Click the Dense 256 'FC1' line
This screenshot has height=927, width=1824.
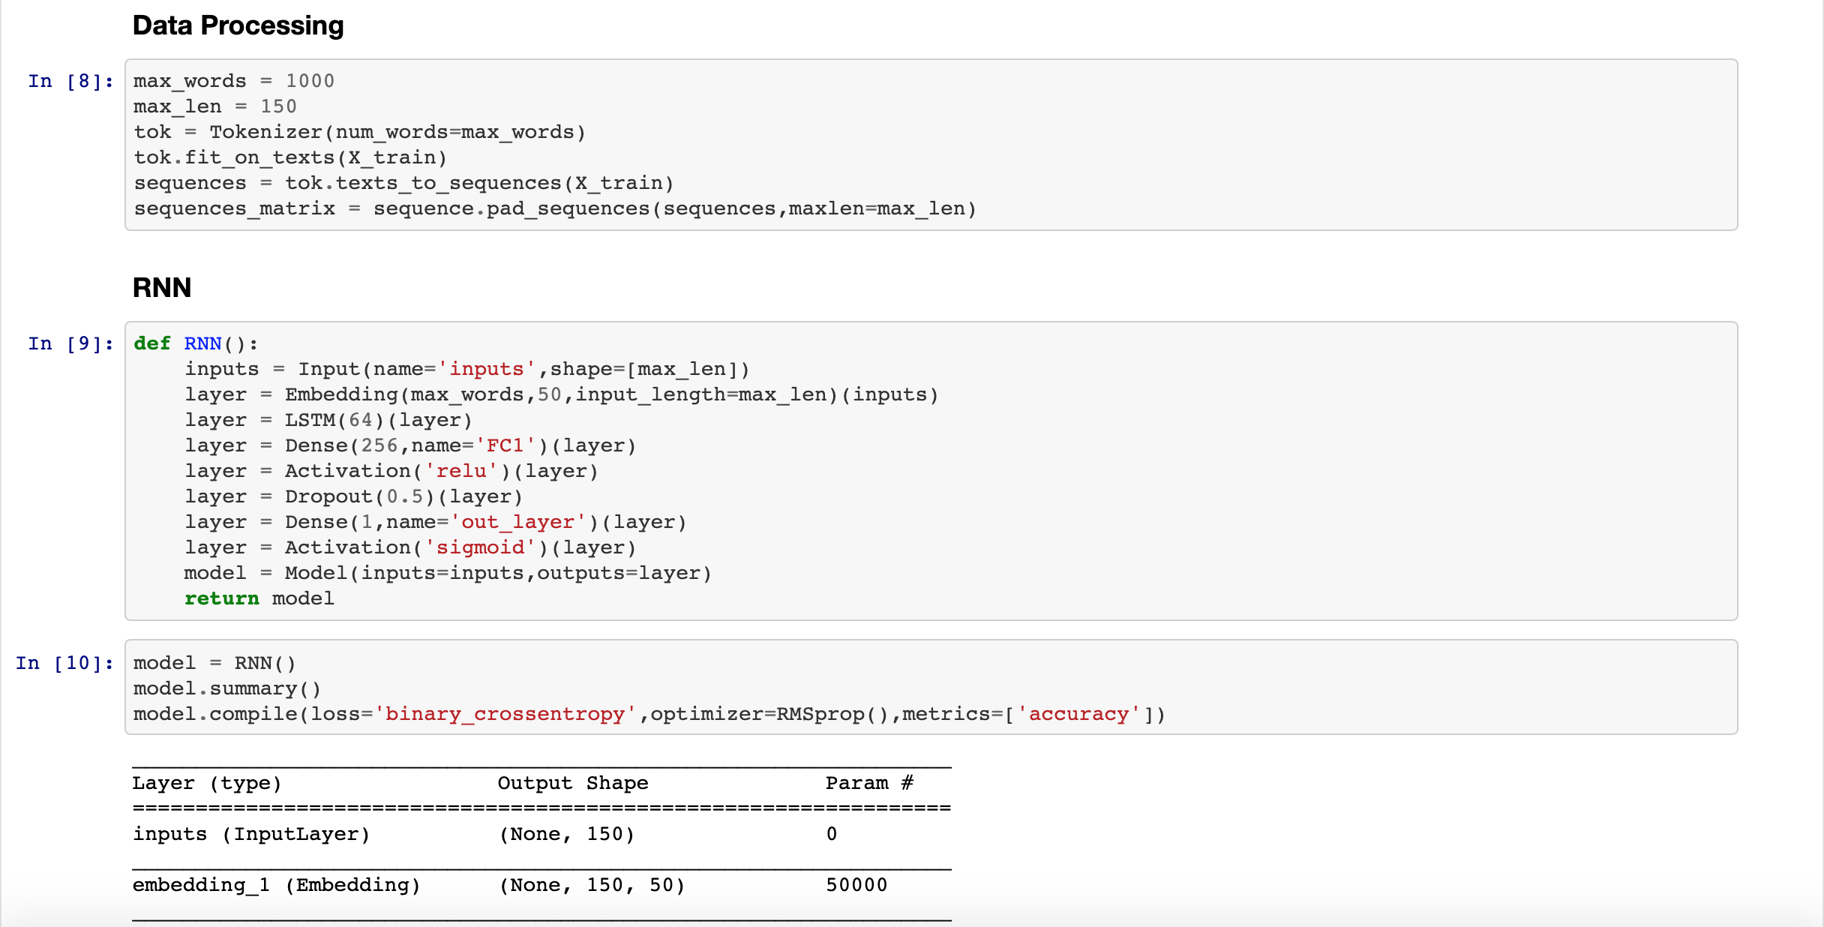pyautogui.click(x=410, y=445)
